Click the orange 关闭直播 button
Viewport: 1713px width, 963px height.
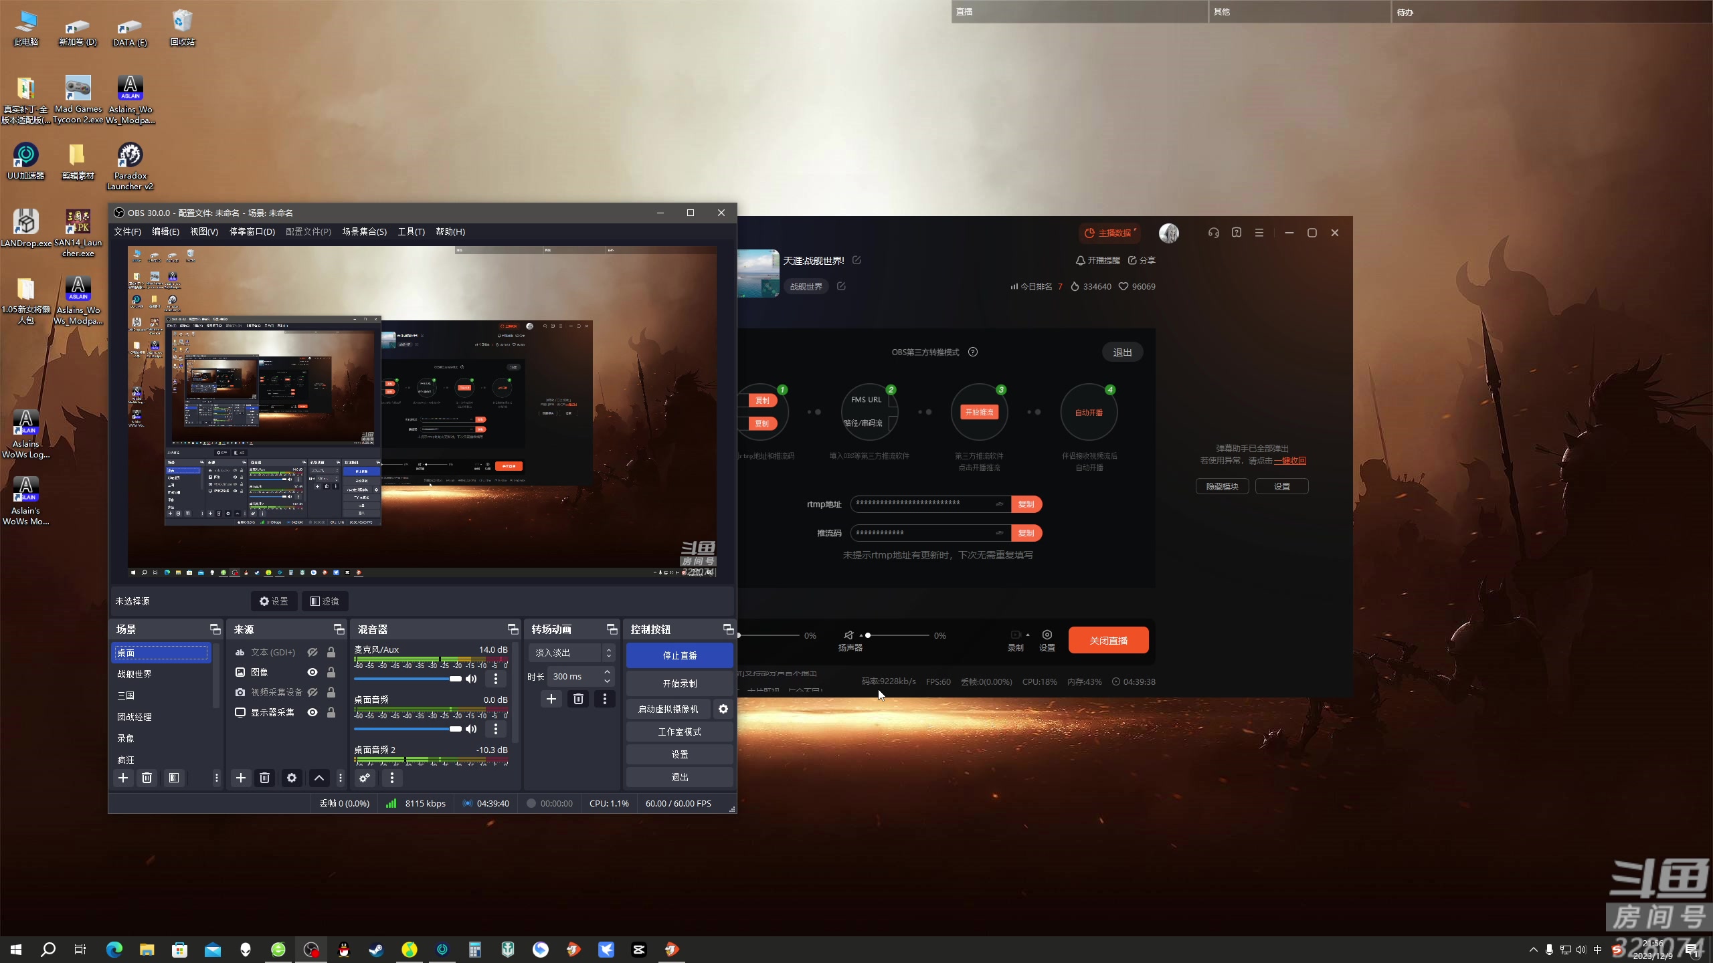coord(1108,640)
